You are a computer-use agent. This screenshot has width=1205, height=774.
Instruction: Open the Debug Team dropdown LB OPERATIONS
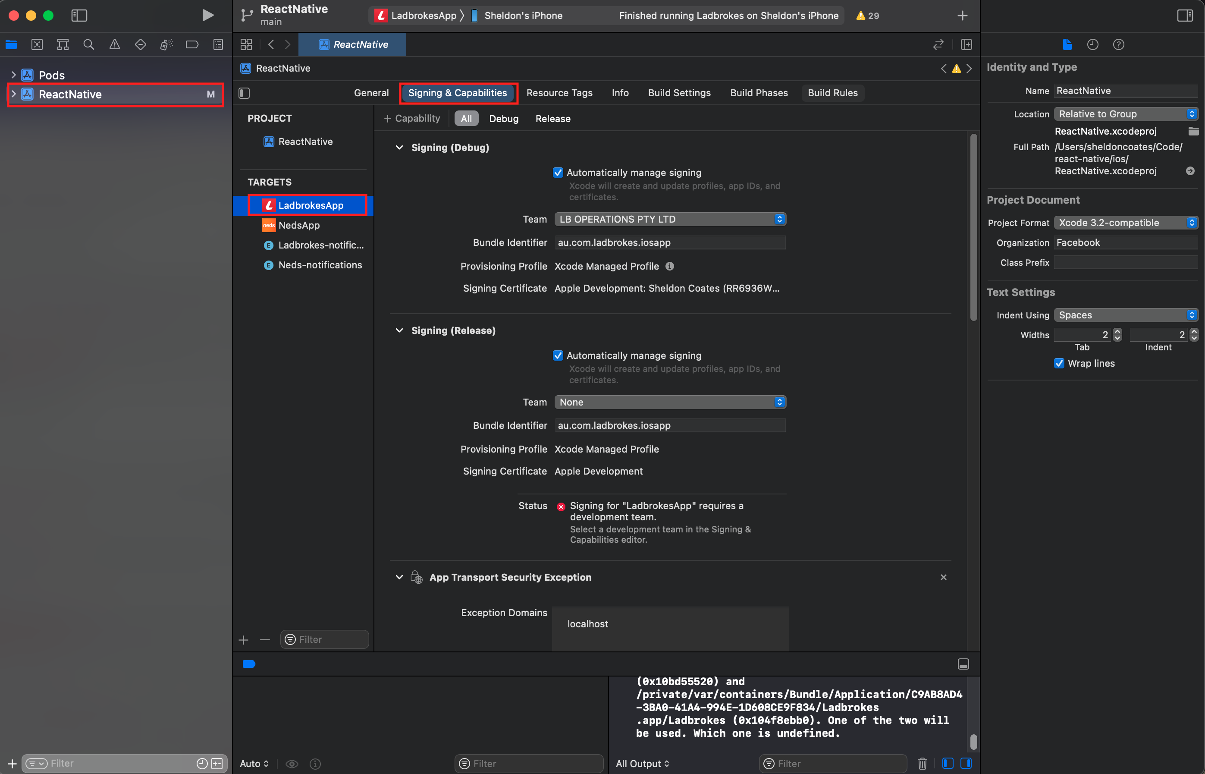670,219
